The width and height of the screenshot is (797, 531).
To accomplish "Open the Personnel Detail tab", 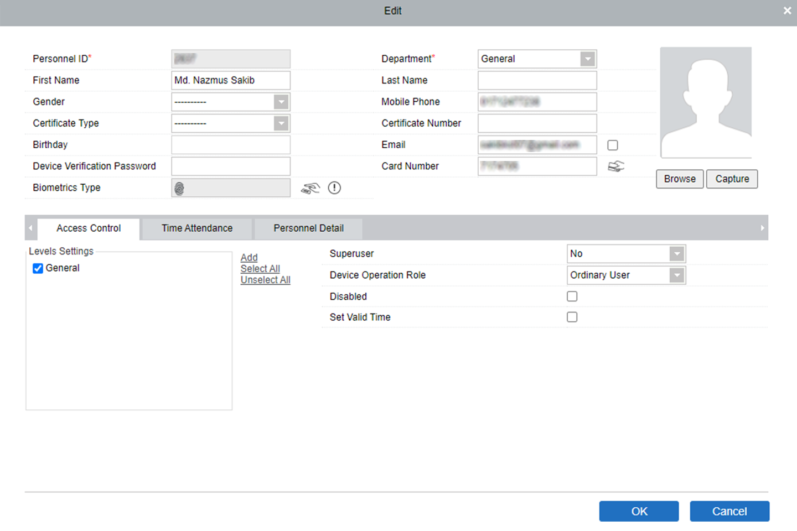I will point(308,228).
